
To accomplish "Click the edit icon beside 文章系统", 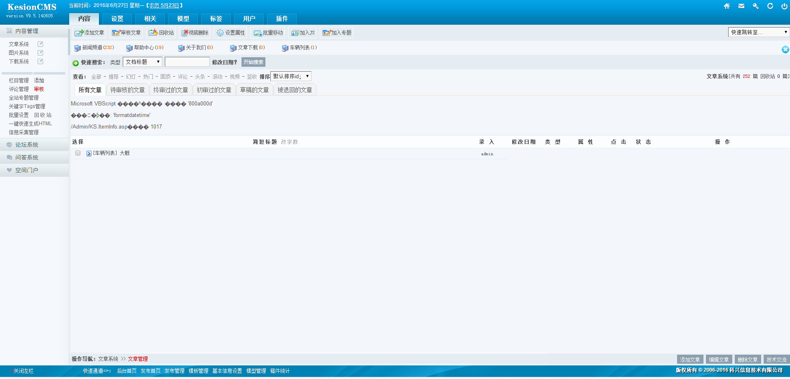I will (x=40, y=44).
